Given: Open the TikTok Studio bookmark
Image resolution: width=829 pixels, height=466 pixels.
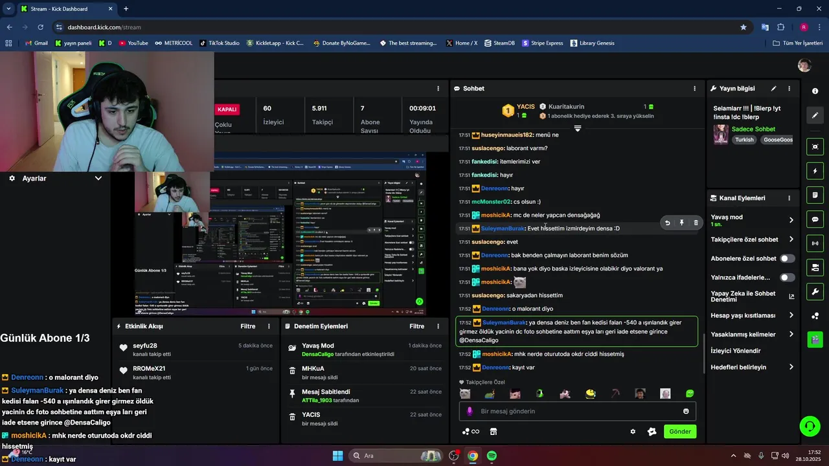Looking at the screenshot, I should click(x=220, y=43).
